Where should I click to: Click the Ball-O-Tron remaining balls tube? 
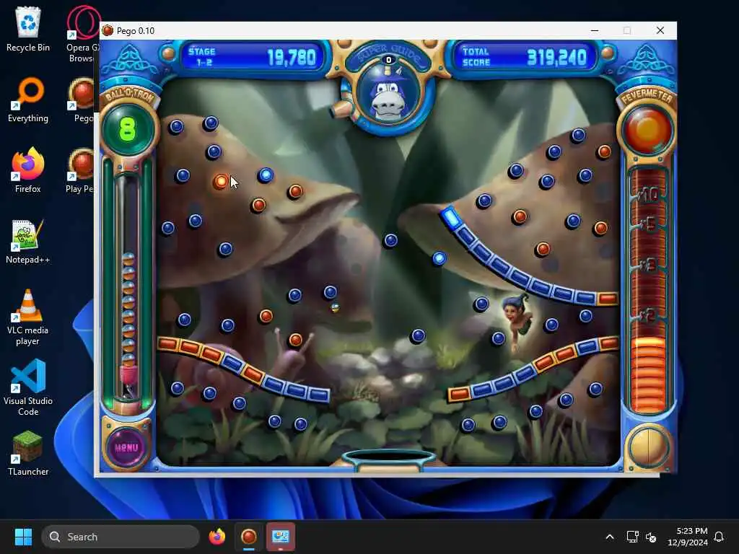[x=128, y=287]
